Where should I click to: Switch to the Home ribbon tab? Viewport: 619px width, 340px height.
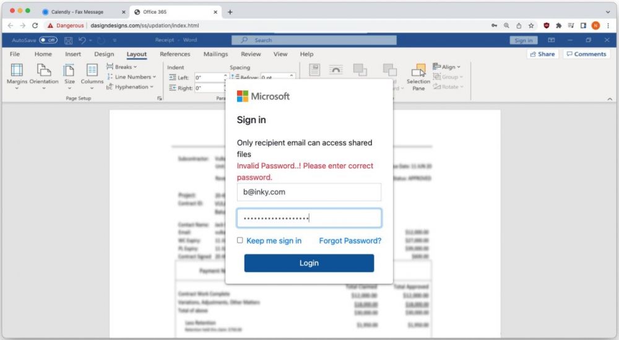point(43,54)
